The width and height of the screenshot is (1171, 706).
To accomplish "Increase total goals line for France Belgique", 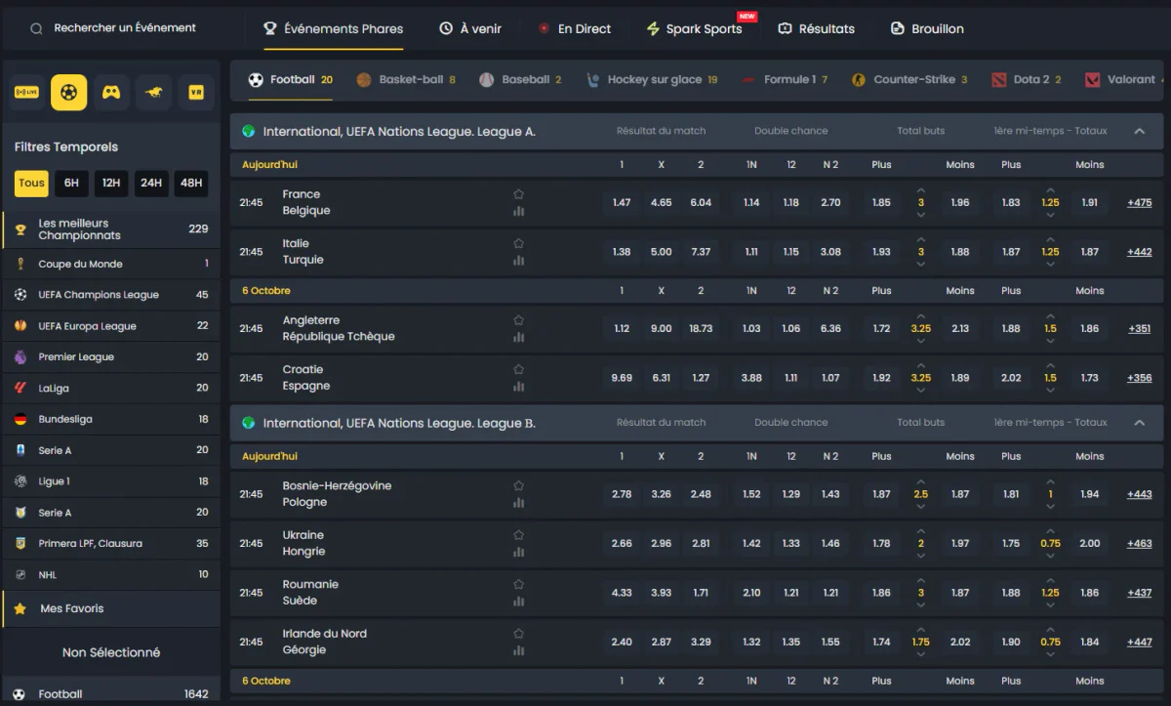I will (920, 191).
